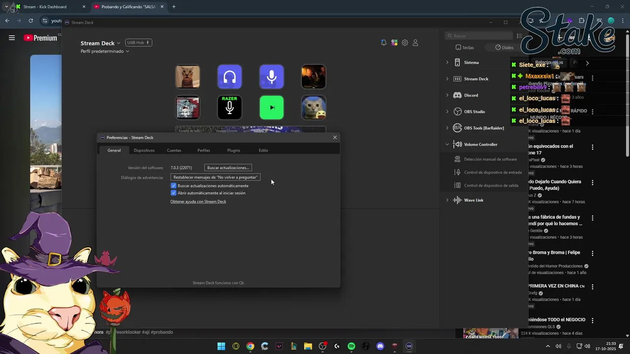Open options for iPhone 17 video
This screenshot has height=354, width=630.
pos(592,147)
